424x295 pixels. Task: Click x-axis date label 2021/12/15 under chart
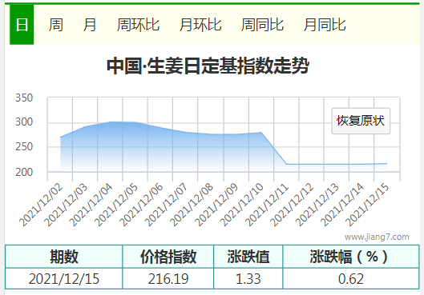367,205
